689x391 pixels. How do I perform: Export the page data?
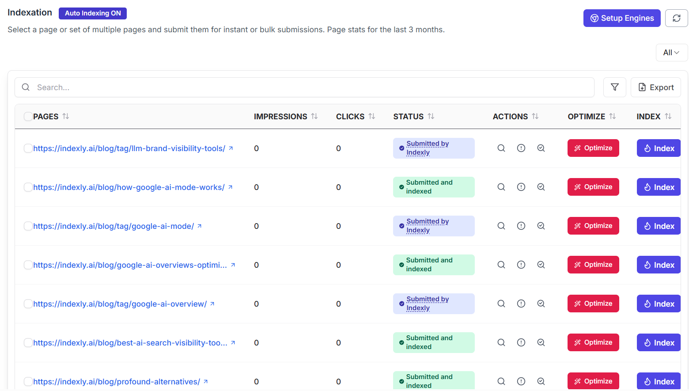coord(655,87)
